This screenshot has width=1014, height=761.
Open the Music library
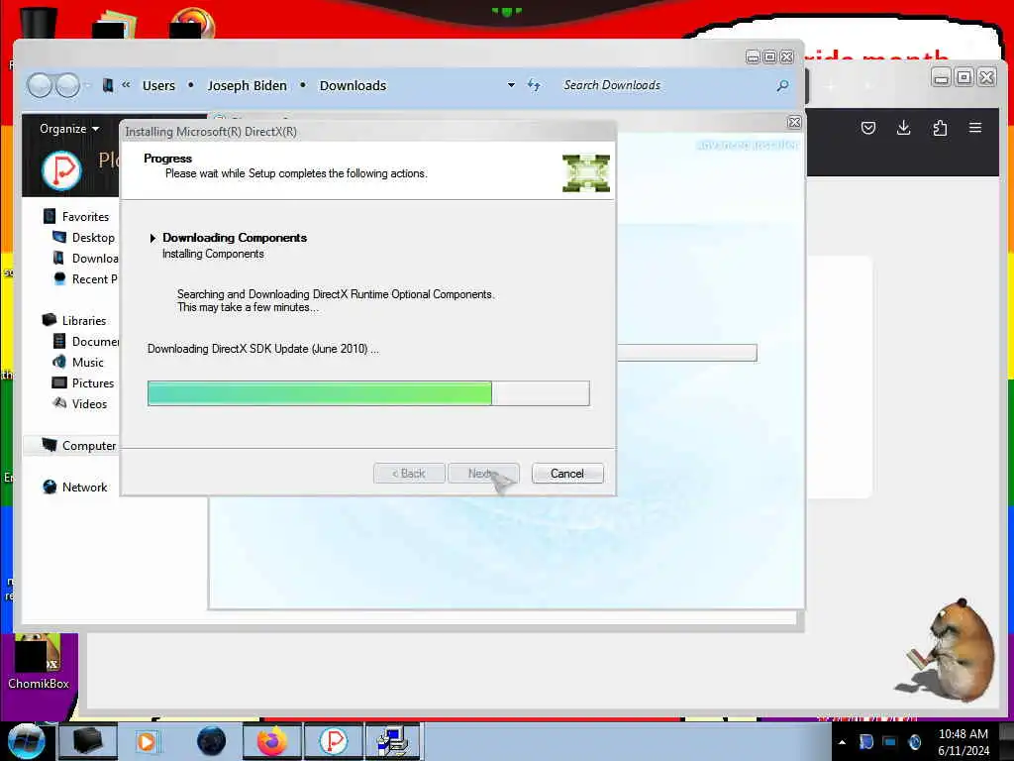pos(87,363)
